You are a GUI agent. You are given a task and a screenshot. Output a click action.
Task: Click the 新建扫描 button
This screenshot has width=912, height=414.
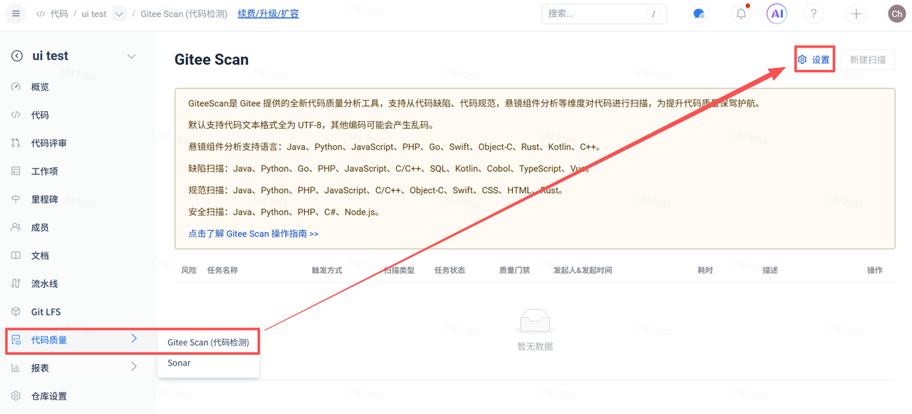[868, 60]
